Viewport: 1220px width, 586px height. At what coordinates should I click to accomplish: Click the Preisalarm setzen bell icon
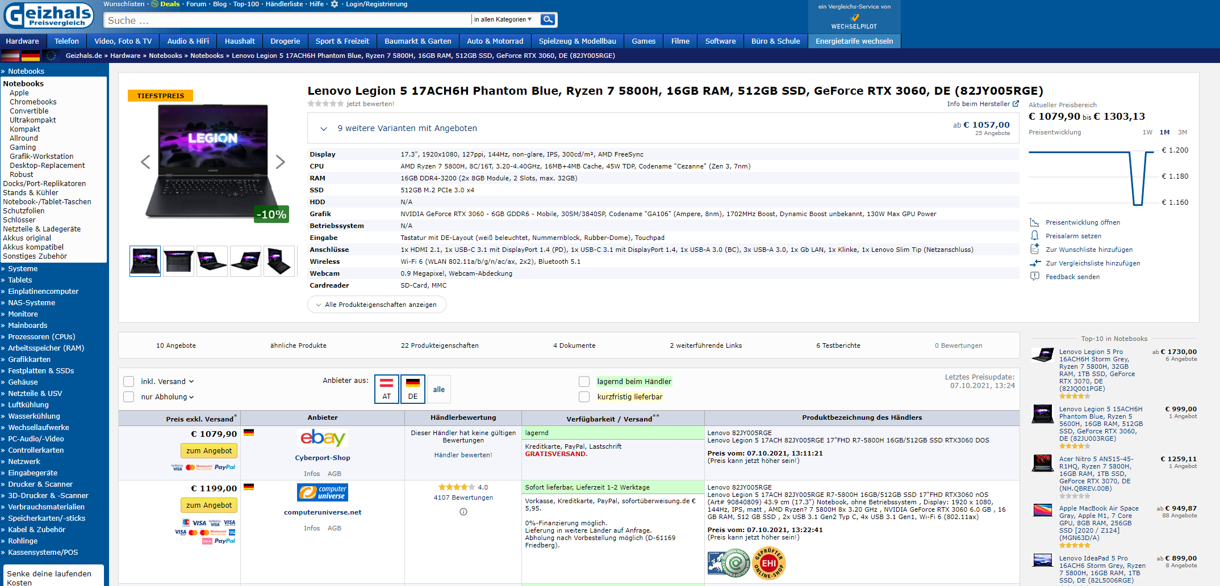point(1035,236)
